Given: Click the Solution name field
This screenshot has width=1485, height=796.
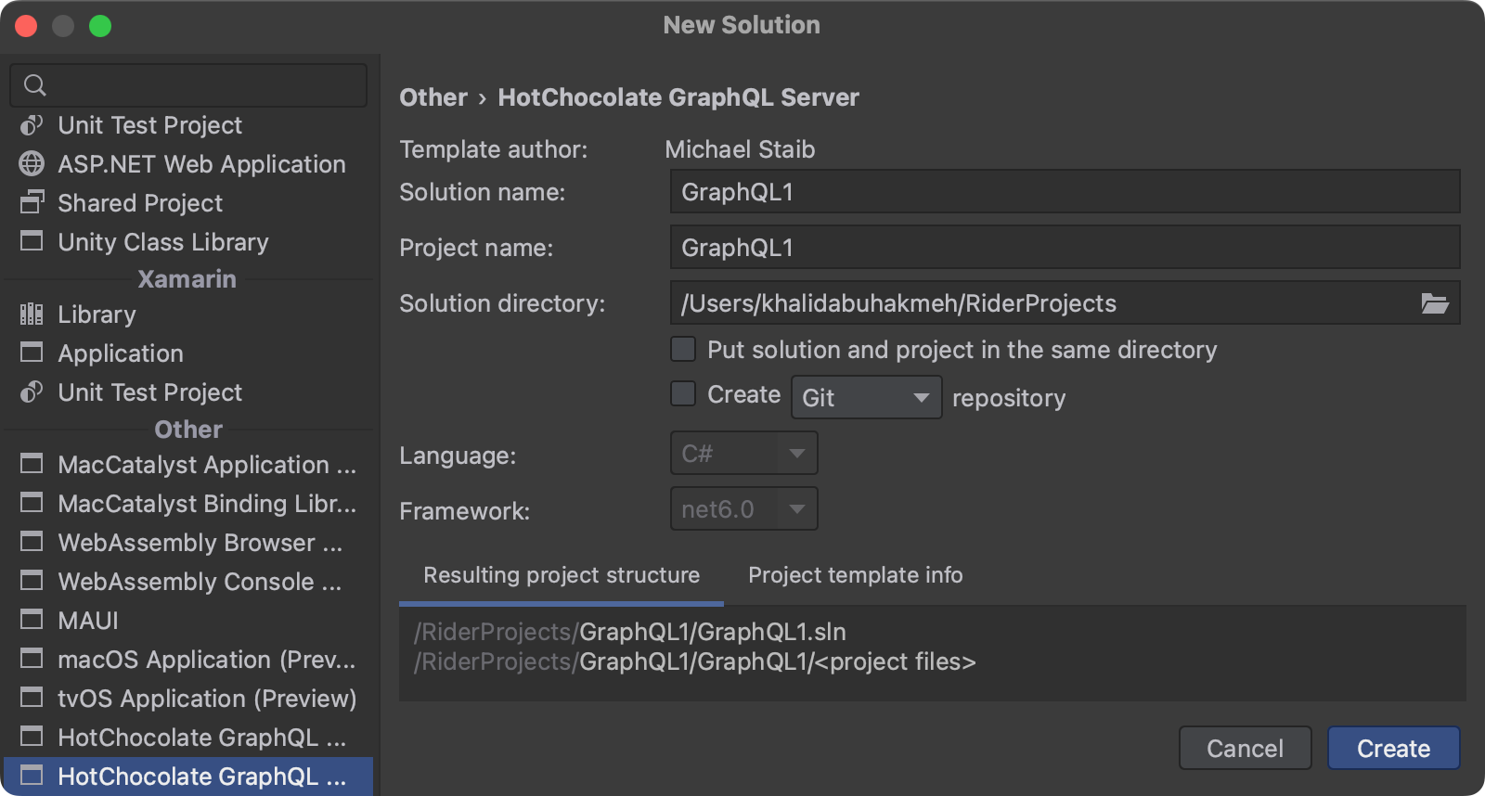Looking at the screenshot, I should [x=1065, y=192].
